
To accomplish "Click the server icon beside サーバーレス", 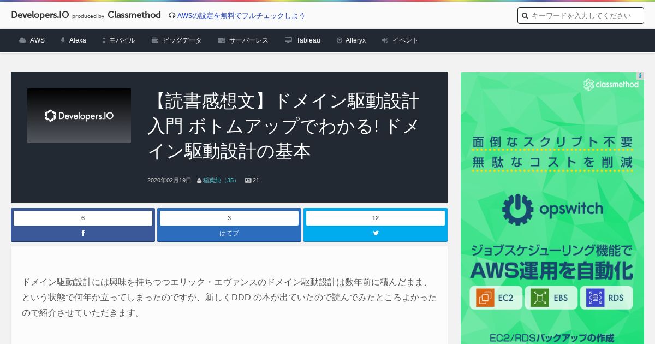I will coord(222,40).
